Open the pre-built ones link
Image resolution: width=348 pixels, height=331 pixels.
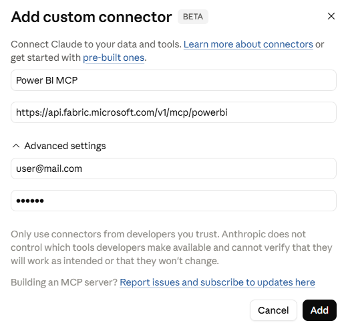tap(114, 58)
